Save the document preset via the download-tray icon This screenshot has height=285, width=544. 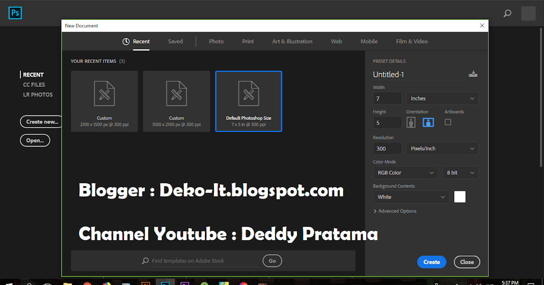coord(473,74)
